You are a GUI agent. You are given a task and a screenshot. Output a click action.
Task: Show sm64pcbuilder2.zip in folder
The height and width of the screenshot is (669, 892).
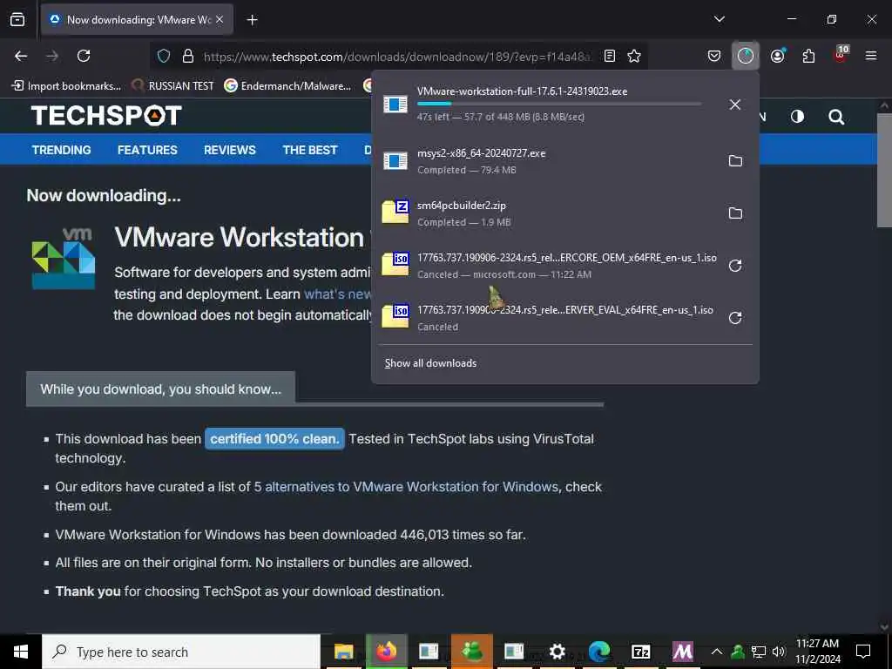[x=735, y=213]
